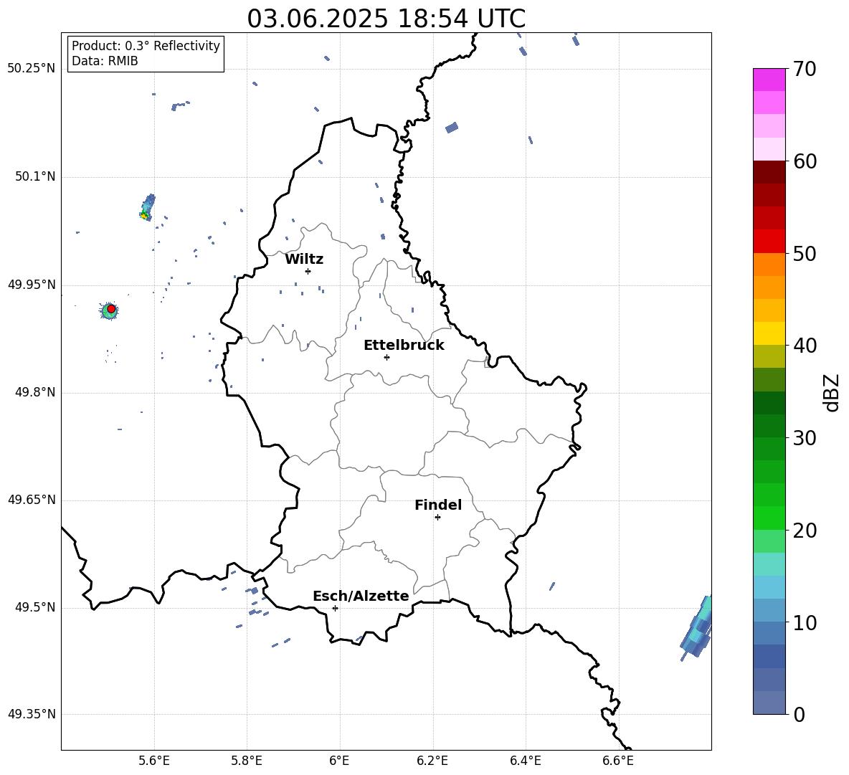
Task: Click the Findel city label
Action: click(x=438, y=505)
